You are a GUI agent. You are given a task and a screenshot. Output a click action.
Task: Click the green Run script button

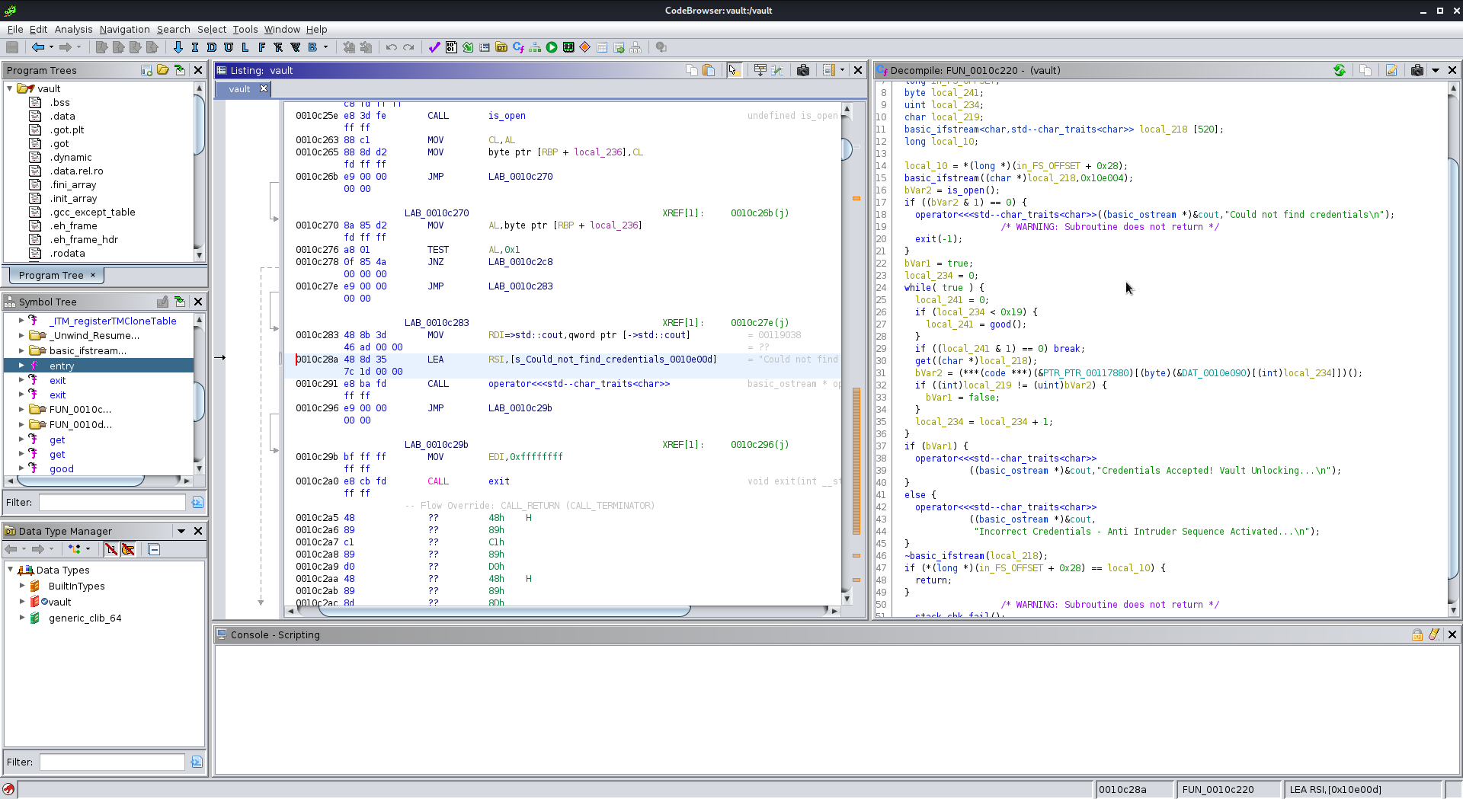pyautogui.click(x=552, y=47)
